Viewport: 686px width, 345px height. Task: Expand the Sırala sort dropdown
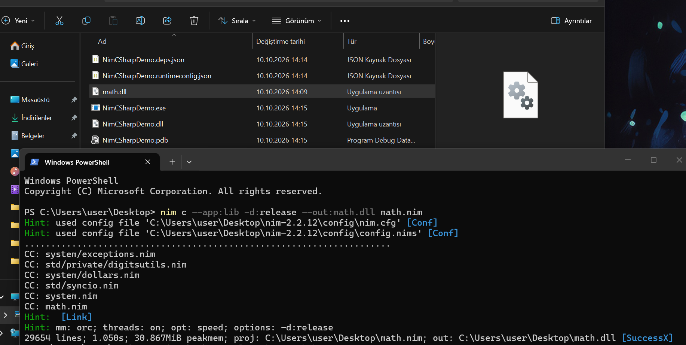238,21
